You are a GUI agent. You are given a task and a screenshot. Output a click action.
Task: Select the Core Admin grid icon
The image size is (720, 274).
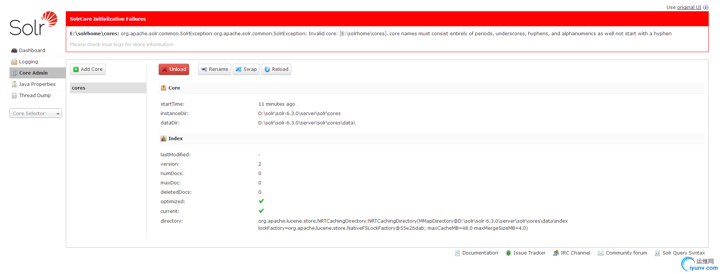(x=14, y=73)
